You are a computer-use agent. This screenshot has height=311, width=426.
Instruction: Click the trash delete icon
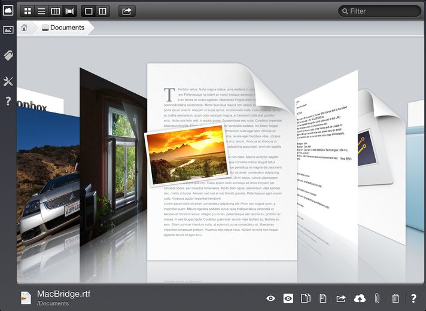[x=395, y=298]
